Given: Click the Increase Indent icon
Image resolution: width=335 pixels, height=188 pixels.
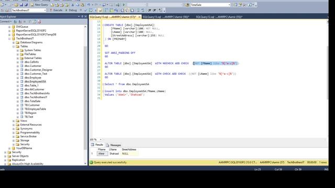Looking at the screenshot, I should tap(154, 10).
